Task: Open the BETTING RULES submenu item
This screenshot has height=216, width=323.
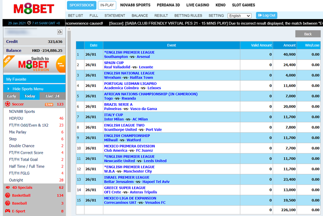Action: 188,15
